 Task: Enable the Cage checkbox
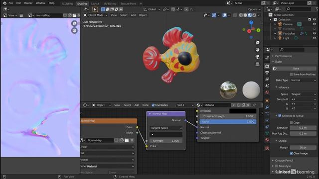point(291,123)
